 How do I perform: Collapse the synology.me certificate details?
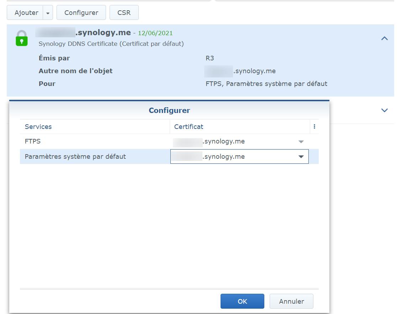(384, 38)
